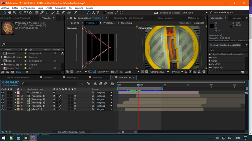Select the Unified Camera tool
The width and height of the screenshot is (252, 141).
[26, 12]
